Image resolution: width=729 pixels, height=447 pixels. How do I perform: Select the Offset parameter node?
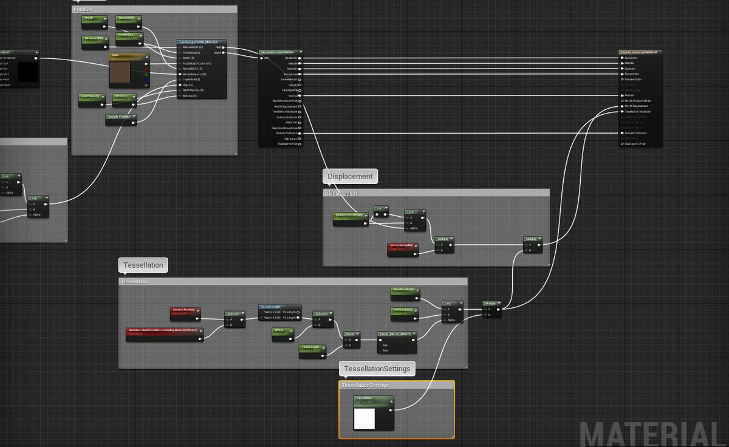(x=283, y=334)
